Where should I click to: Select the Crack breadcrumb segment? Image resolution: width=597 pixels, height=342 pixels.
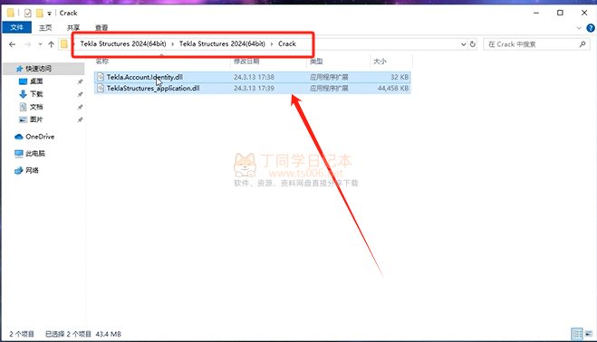[287, 43]
